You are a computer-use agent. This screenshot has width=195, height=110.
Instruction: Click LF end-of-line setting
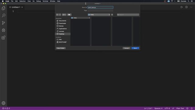pyautogui.click(x=173, y=108)
